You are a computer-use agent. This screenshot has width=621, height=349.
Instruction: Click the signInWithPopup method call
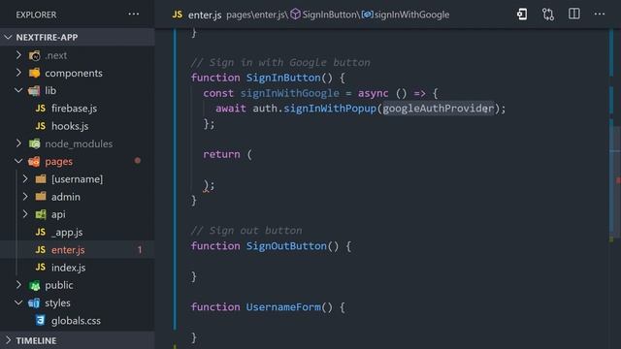(330, 108)
